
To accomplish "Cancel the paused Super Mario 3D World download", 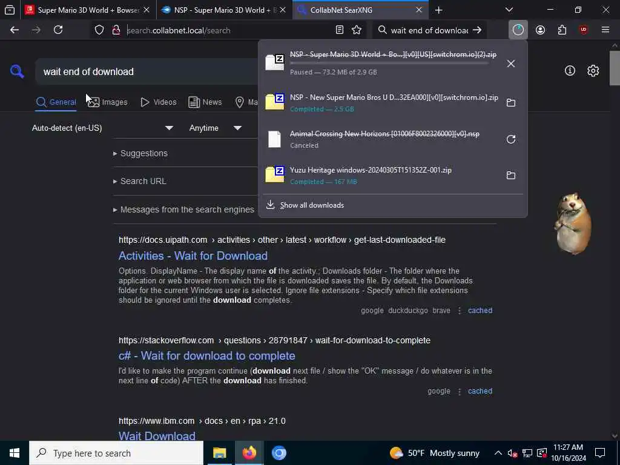I will (x=511, y=64).
